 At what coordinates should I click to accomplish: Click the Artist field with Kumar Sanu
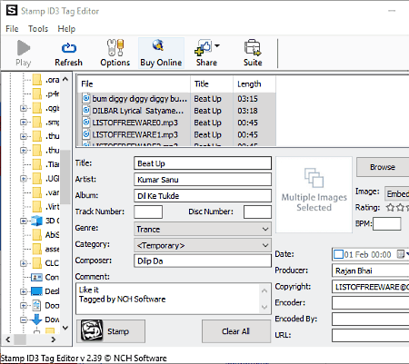pos(203,180)
